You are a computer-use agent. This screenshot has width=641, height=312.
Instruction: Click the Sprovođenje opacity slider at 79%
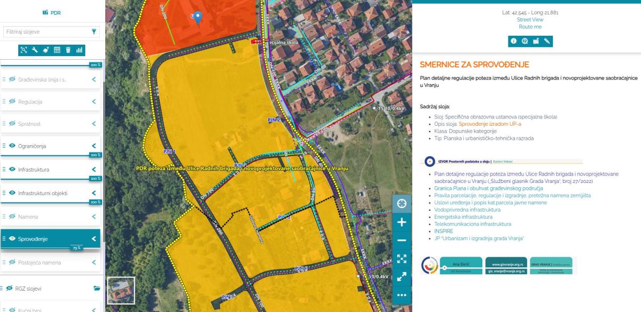pos(76,248)
